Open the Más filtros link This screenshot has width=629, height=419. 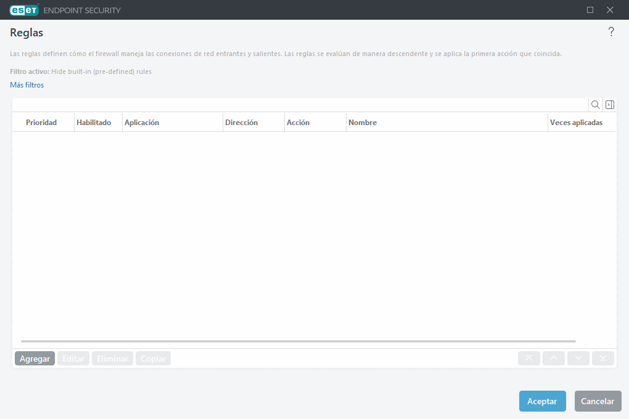[x=27, y=85]
